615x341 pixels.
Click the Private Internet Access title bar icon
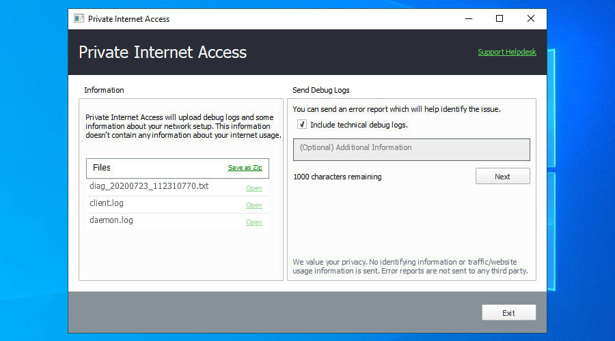click(x=79, y=18)
